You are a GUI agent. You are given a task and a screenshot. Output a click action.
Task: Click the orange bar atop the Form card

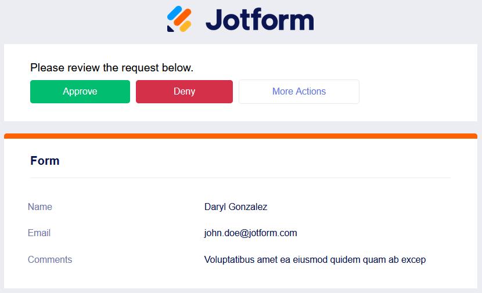click(240, 136)
